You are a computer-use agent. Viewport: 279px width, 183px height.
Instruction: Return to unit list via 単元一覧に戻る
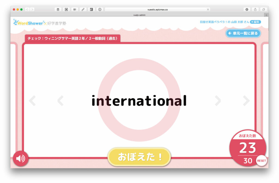(243, 33)
